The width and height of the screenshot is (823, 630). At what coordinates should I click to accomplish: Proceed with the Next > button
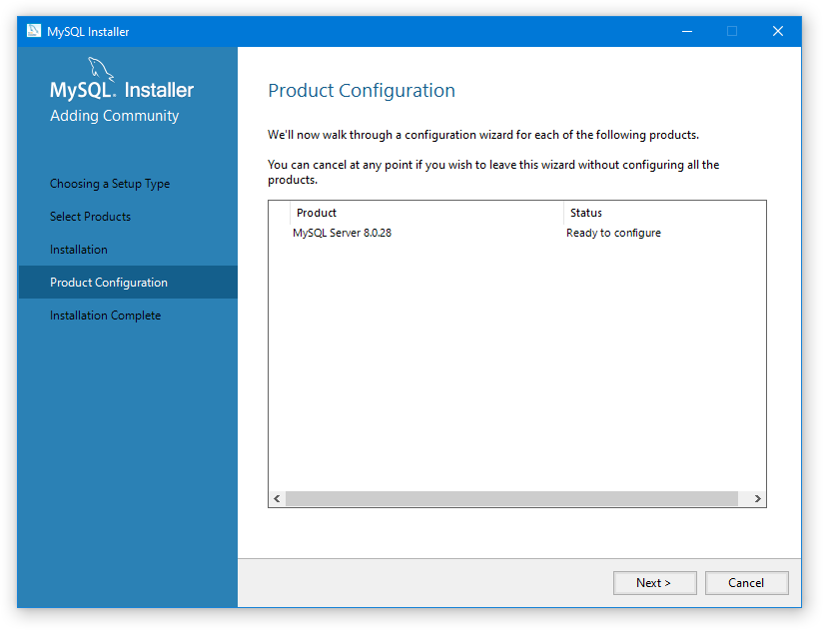pyautogui.click(x=654, y=583)
